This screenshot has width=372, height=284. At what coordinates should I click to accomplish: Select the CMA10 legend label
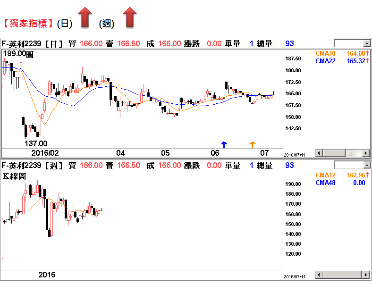point(325,54)
